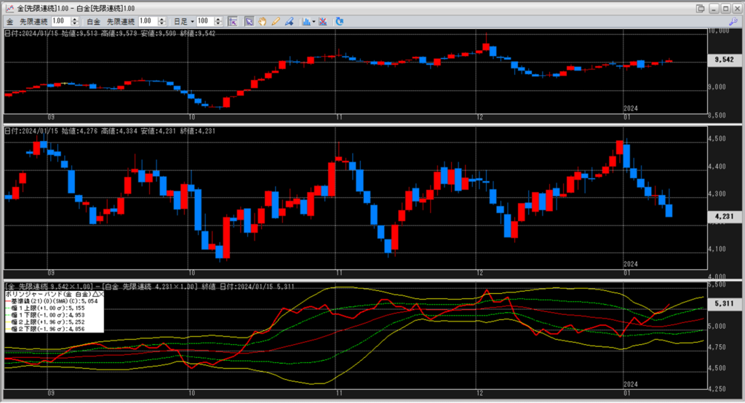Select the arrow pointer cursor tool
This screenshot has width=745, height=403.
tap(250, 22)
